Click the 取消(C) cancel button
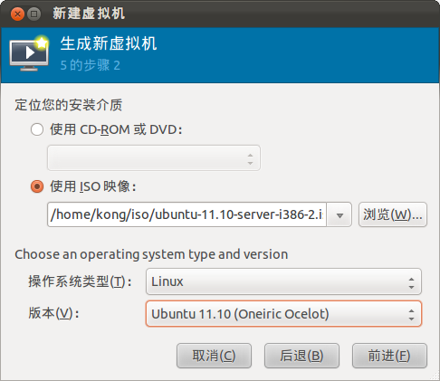 [214, 356]
